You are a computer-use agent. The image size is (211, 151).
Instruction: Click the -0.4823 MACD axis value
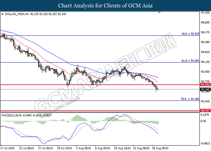coord(205,143)
